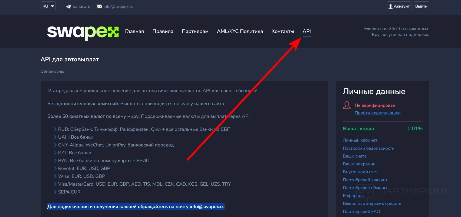This screenshot has width=461, height=217.
Task: Open the Партнерам menu item
Action: 195,31
